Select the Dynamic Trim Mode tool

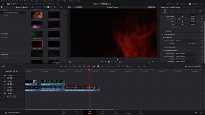click(70, 66)
